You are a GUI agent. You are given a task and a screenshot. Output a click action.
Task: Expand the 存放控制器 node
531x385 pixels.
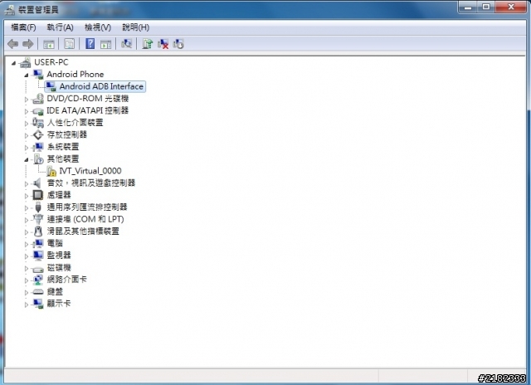(x=27, y=135)
